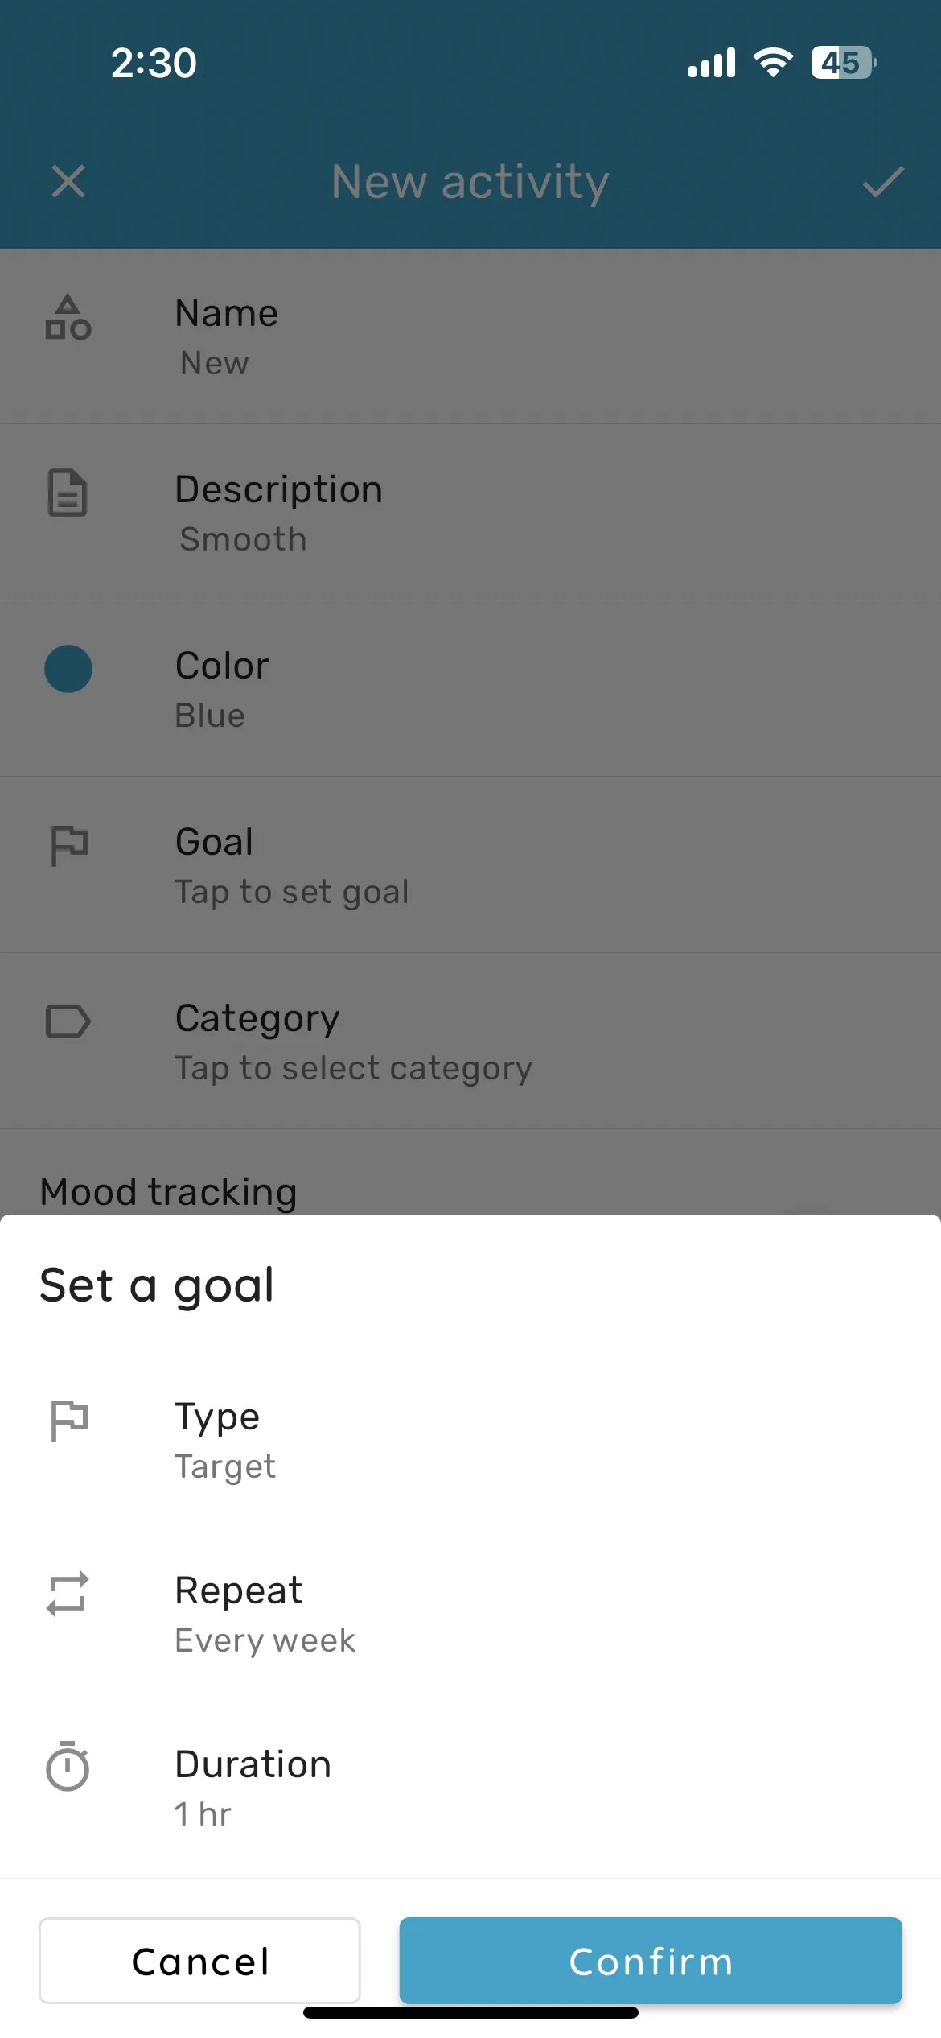Tap the document icon beside Description

pos(68,493)
